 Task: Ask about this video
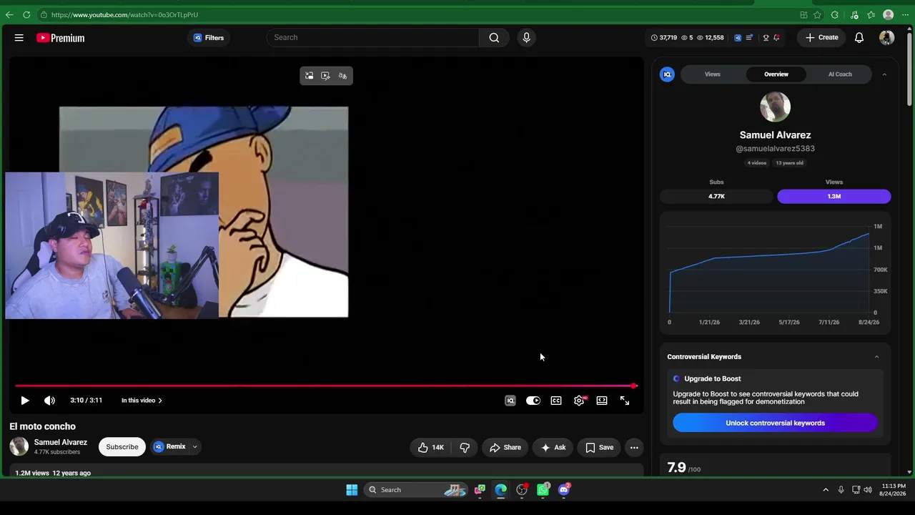pyautogui.click(x=553, y=448)
